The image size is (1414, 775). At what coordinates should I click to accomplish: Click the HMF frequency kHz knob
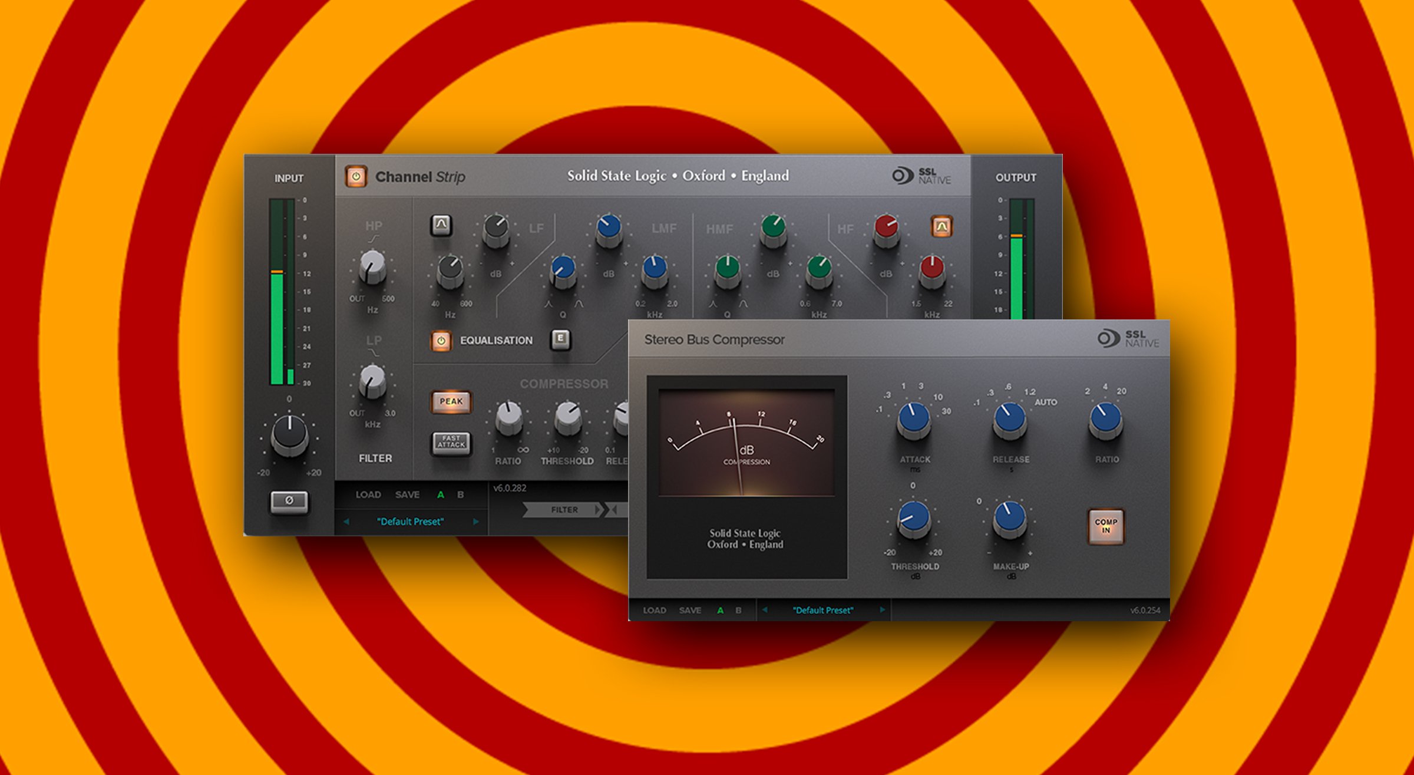click(x=819, y=271)
